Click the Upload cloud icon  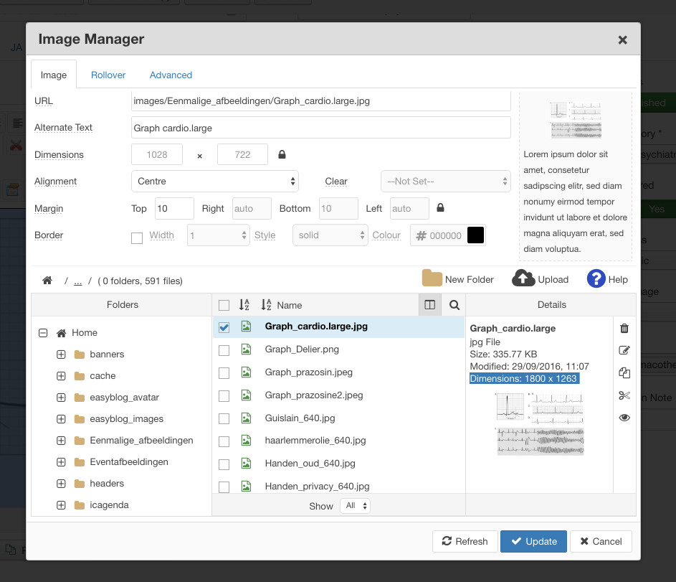click(523, 279)
